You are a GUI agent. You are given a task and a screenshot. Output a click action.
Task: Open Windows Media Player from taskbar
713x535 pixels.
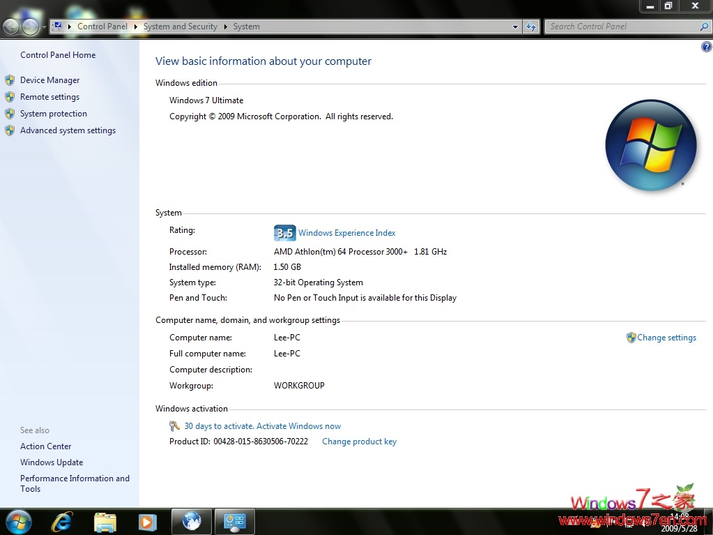pos(148,521)
